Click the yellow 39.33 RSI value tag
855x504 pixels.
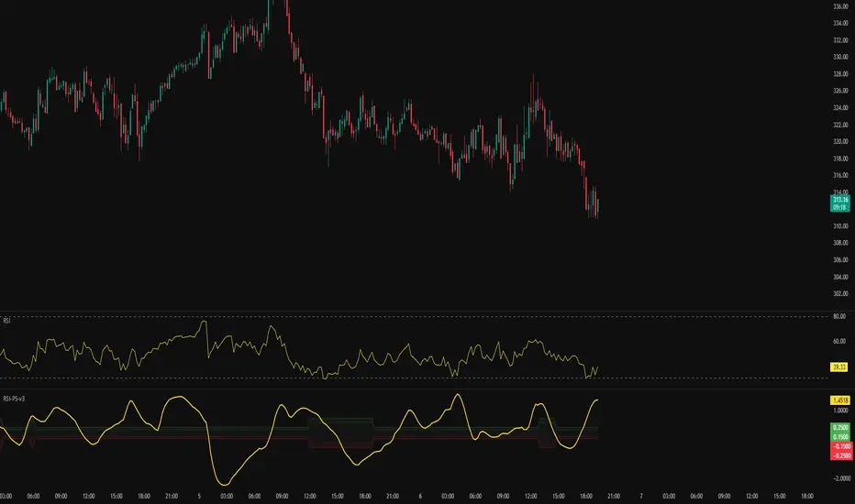(839, 367)
